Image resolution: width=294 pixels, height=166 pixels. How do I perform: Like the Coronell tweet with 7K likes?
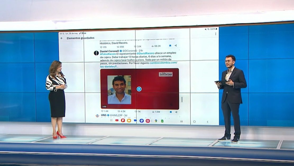[x=138, y=112]
